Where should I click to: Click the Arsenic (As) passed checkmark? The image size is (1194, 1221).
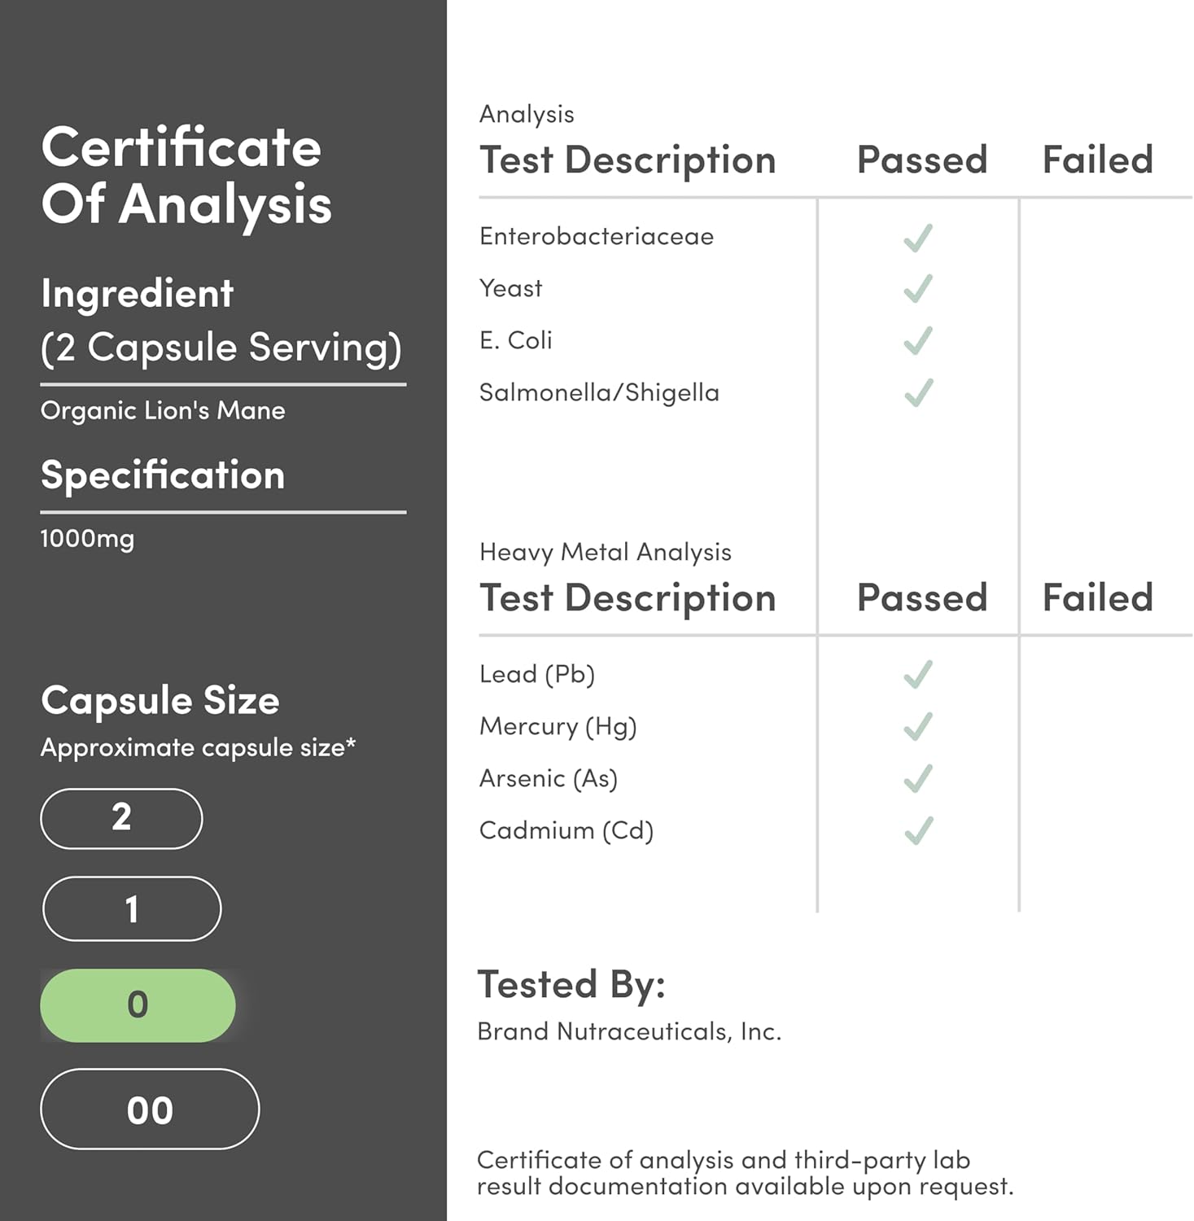click(x=918, y=779)
